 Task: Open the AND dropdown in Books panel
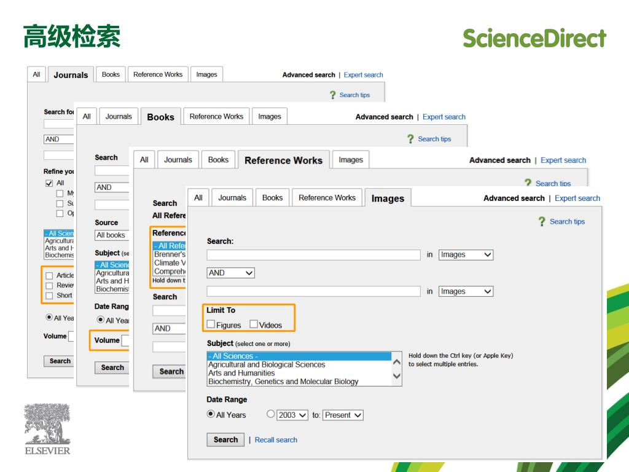(x=112, y=187)
